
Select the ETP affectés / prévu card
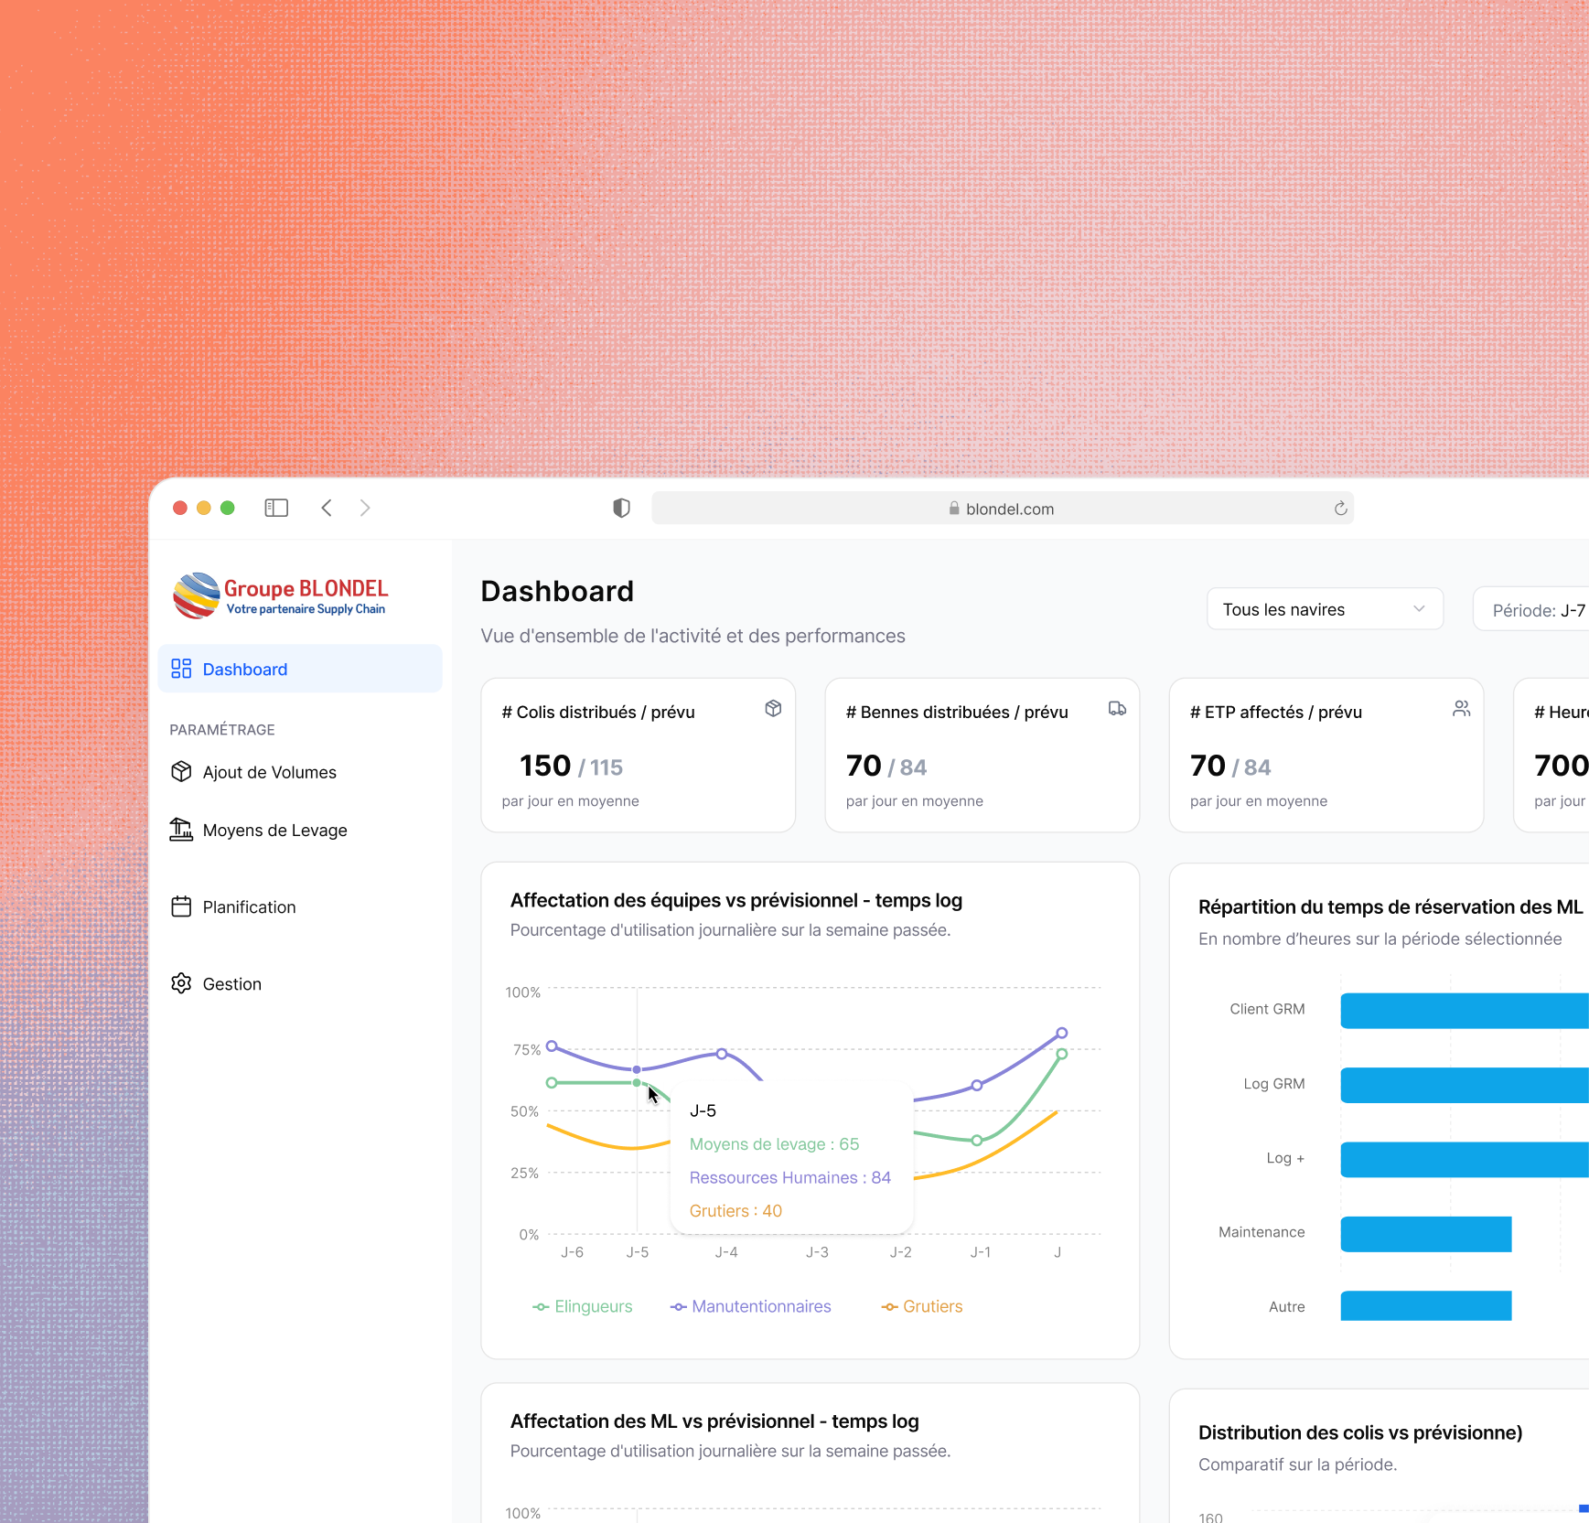point(1326,755)
